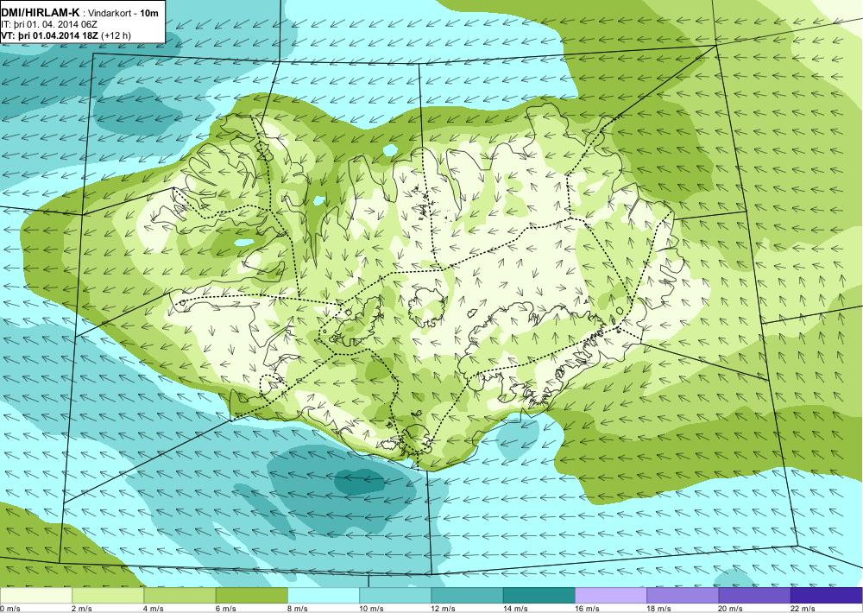
Task: Pick the medium green 4–6 m/s legend swatch
Action: [180, 596]
